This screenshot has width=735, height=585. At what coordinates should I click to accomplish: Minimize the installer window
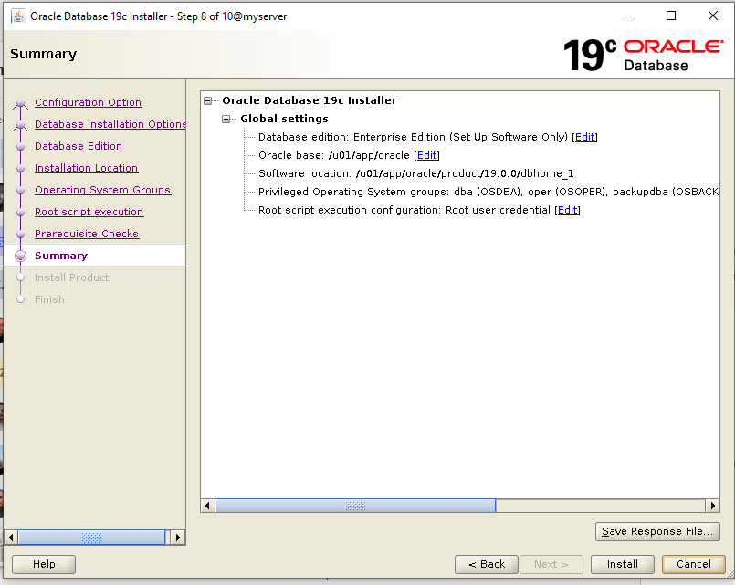630,16
